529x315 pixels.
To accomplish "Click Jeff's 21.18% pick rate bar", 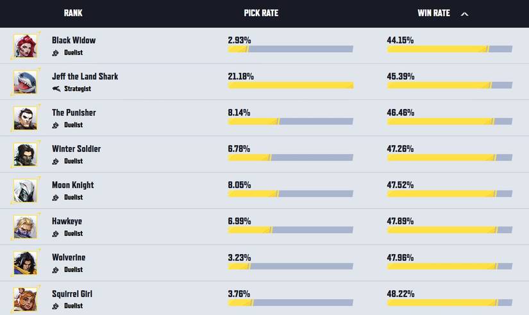I will click(290, 85).
